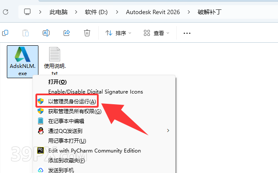Open the three-dots more options menu
The height and width of the screenshot is (173, 278).
click(187, 33)
